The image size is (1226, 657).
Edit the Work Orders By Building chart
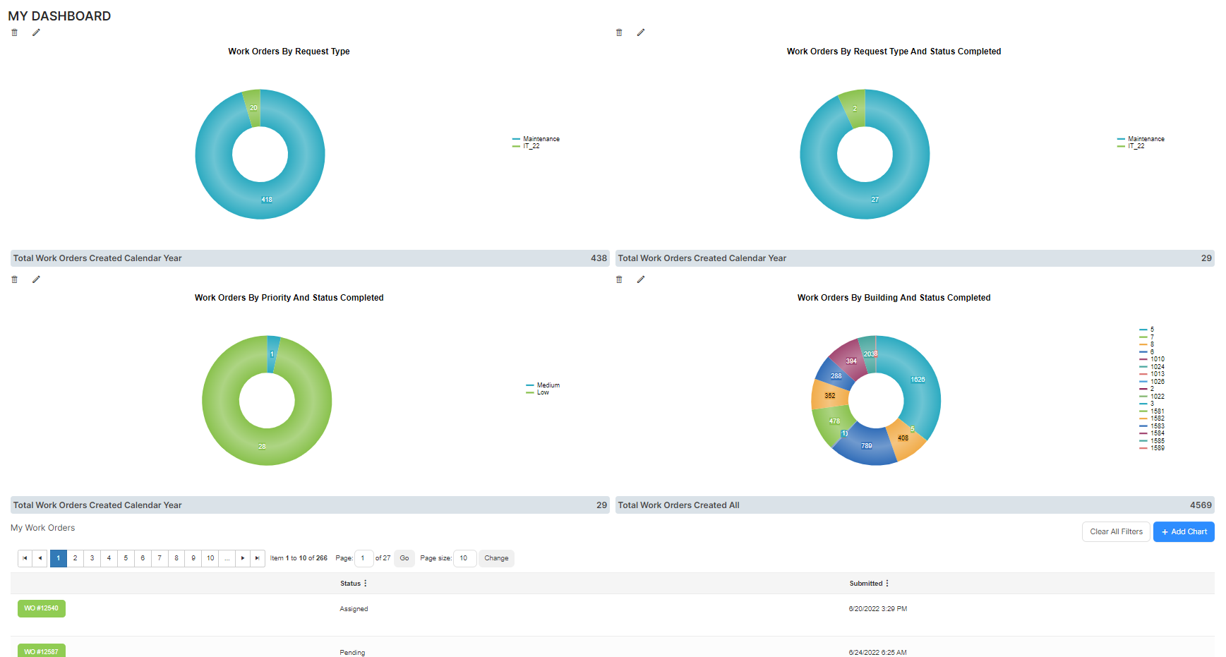641,279
